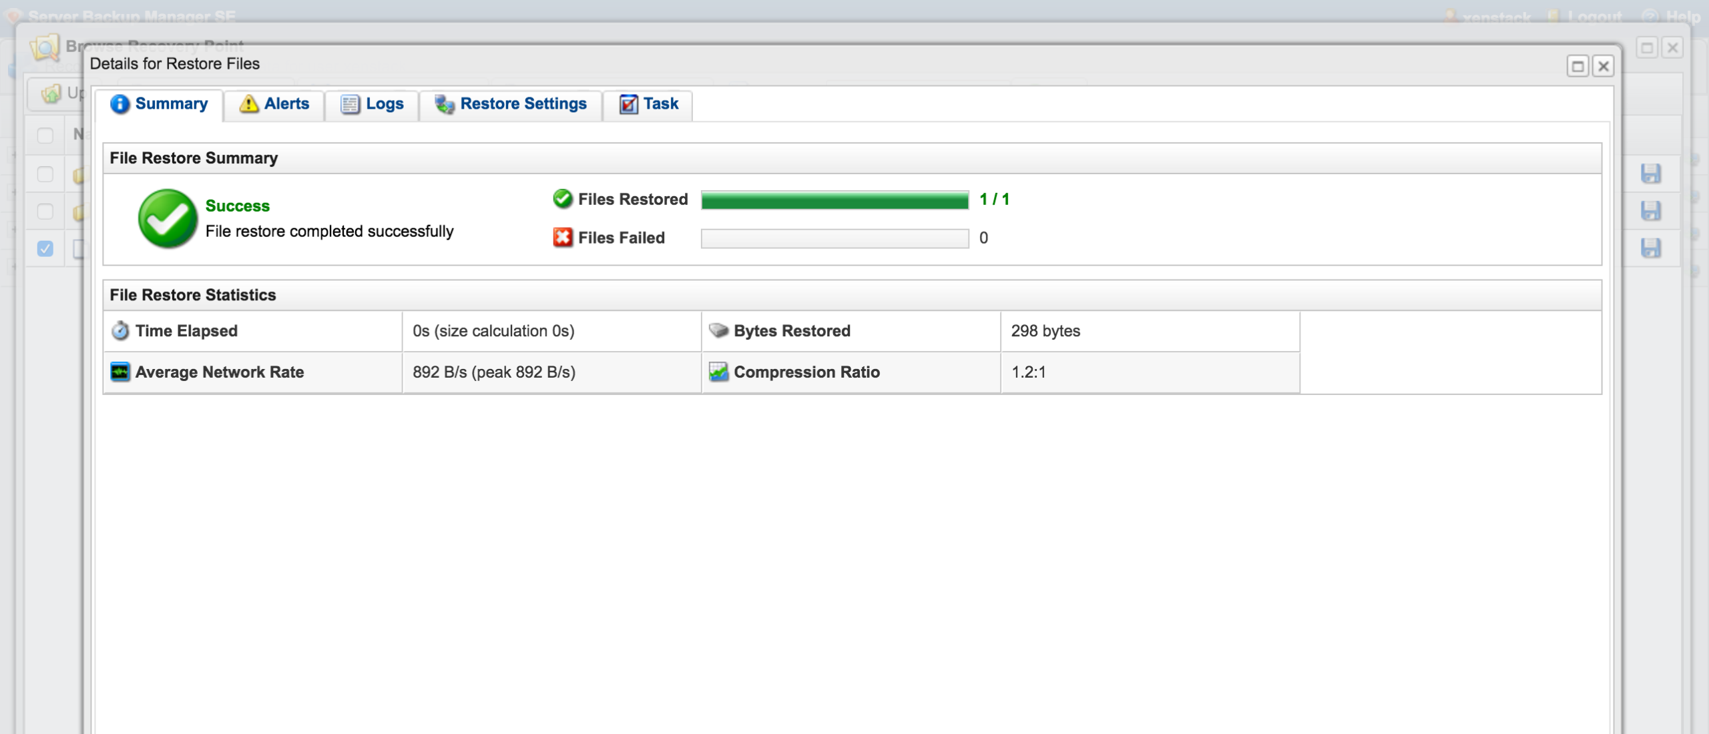
Task: Click the Restore Settings gear icon
Action: pos(444,104)
